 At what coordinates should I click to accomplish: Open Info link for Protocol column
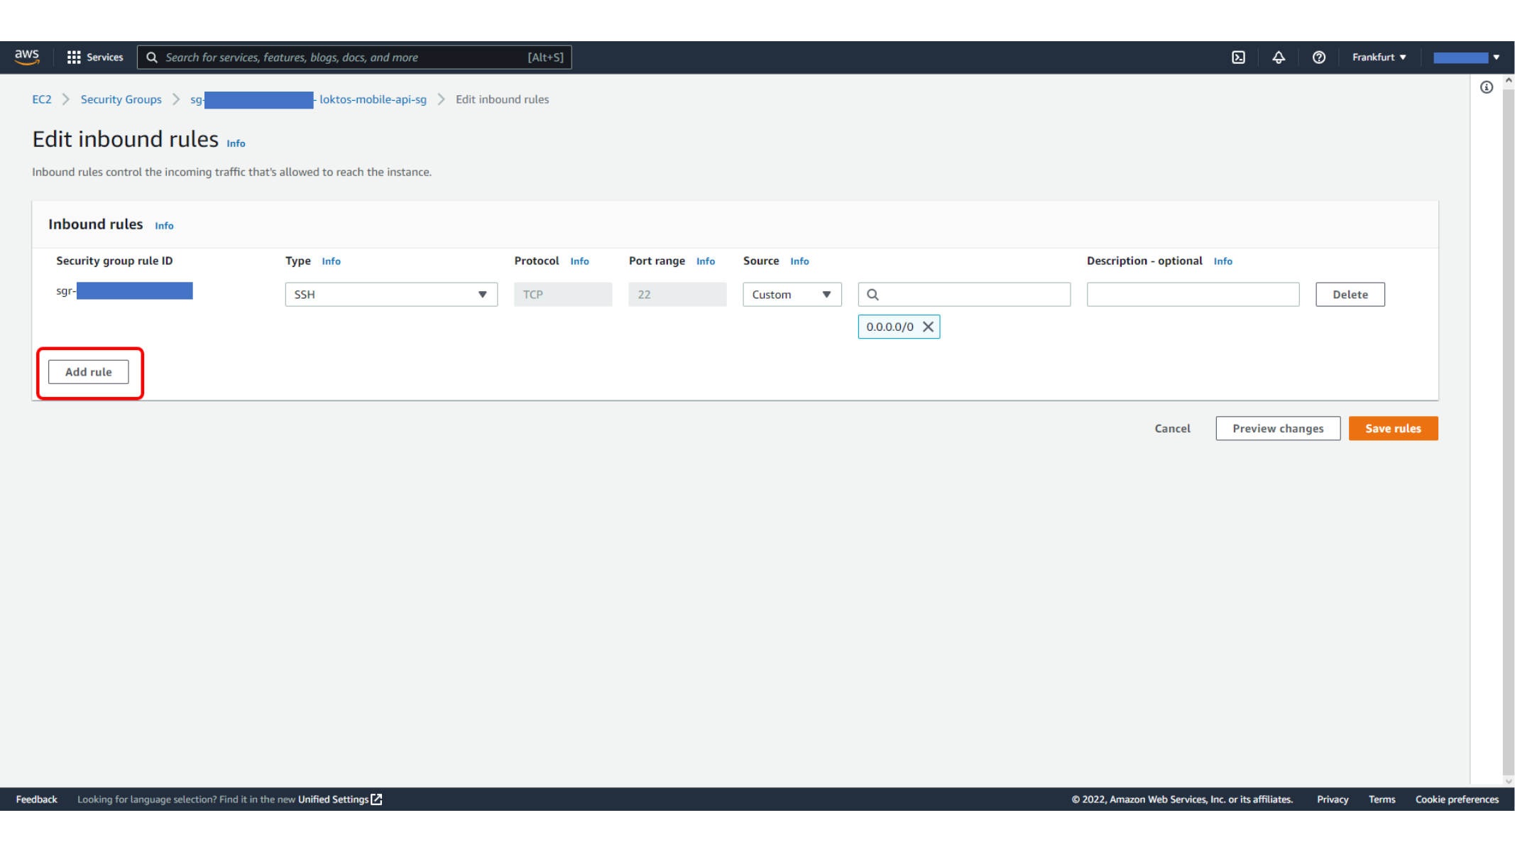click(579, 261)
